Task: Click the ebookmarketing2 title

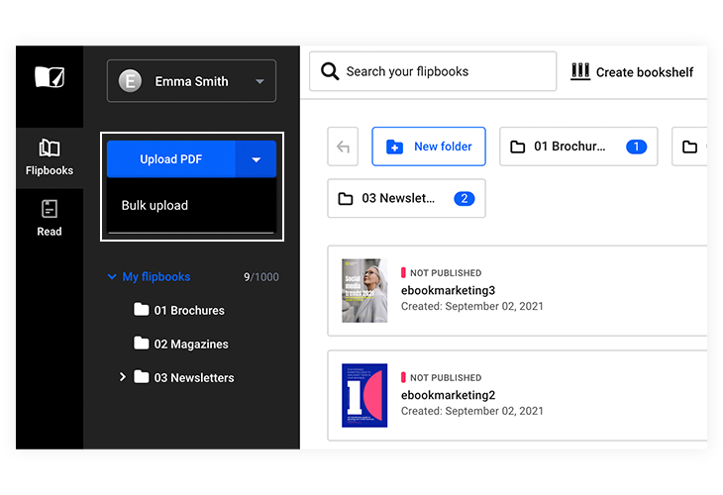Action: click(x=448, y=395)
